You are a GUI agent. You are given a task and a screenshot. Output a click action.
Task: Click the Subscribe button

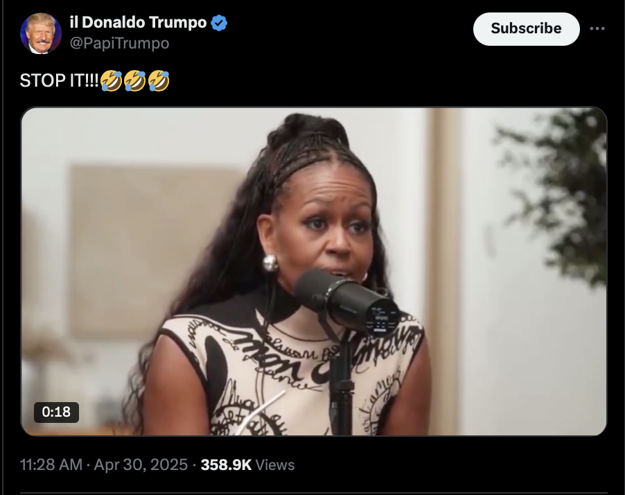coord(526,28)
